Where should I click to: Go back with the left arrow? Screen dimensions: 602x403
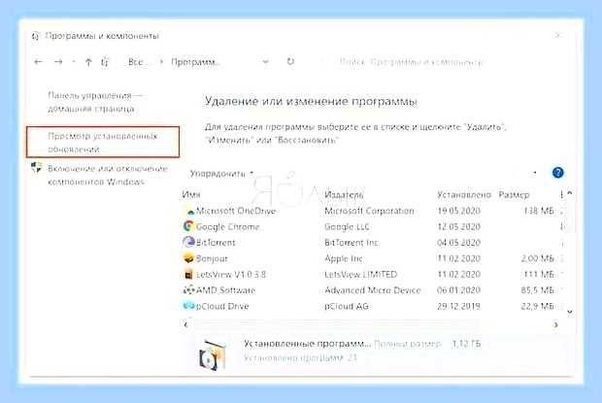(x=38, y=62)
